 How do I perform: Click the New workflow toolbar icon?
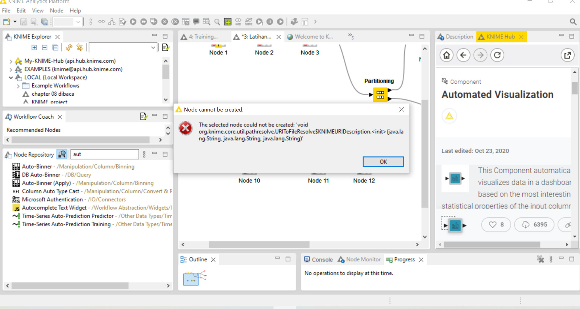7,22
